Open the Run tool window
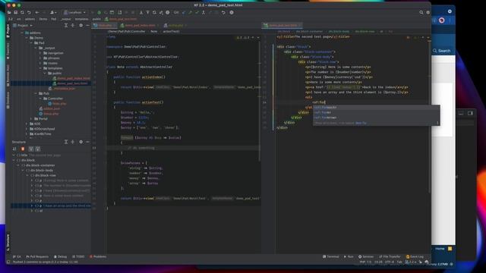This screenshot has height=273, width=486. tap(349, 256)
